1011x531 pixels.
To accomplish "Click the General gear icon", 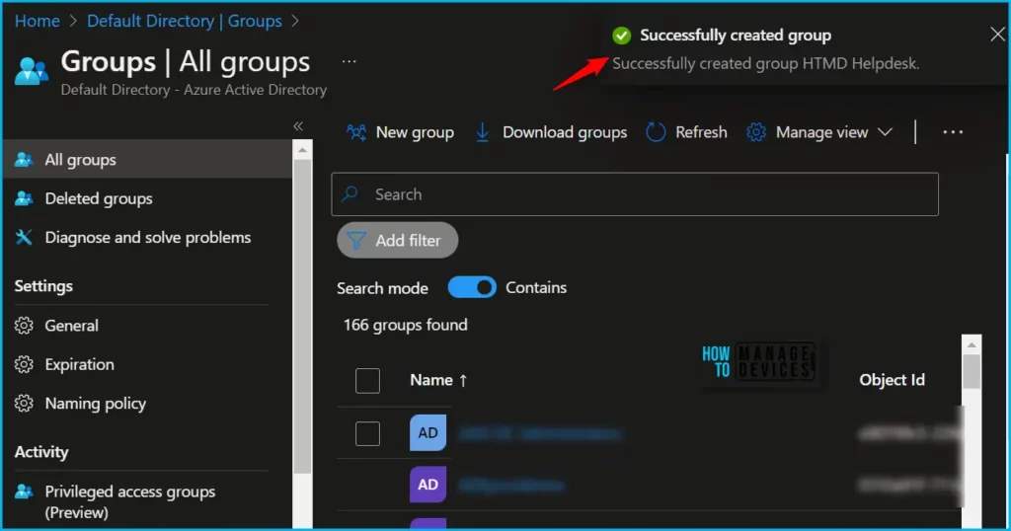I will tap(24, 326).
